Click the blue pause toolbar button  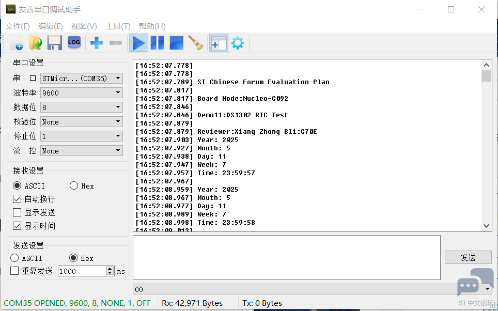(157, 43)
